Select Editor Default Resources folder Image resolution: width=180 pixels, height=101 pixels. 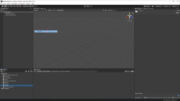click(11, 75)
